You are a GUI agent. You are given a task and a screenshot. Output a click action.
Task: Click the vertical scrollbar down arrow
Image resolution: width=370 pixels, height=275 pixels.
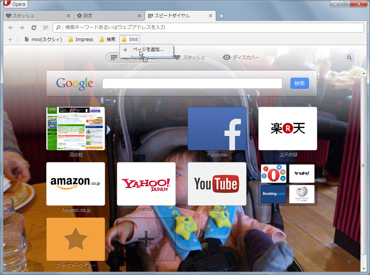pyautogui.click(x=364, y=269)
